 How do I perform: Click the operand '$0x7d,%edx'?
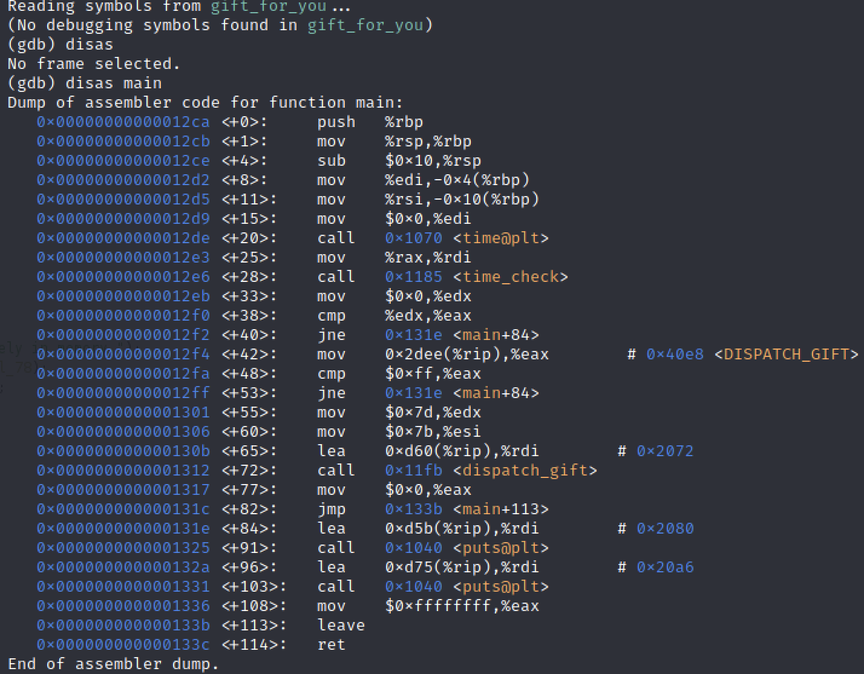click(x=433, y=412)
